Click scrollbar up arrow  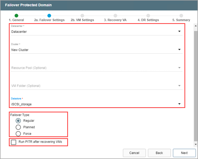(195, 26)
